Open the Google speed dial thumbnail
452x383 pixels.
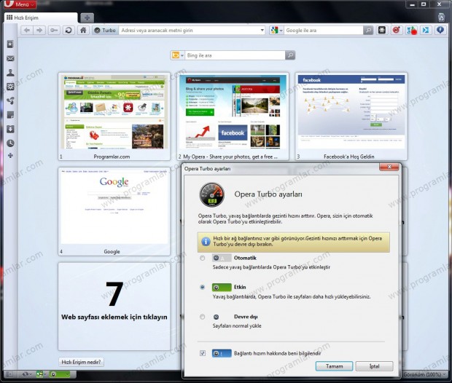click(x=114, y=211)
